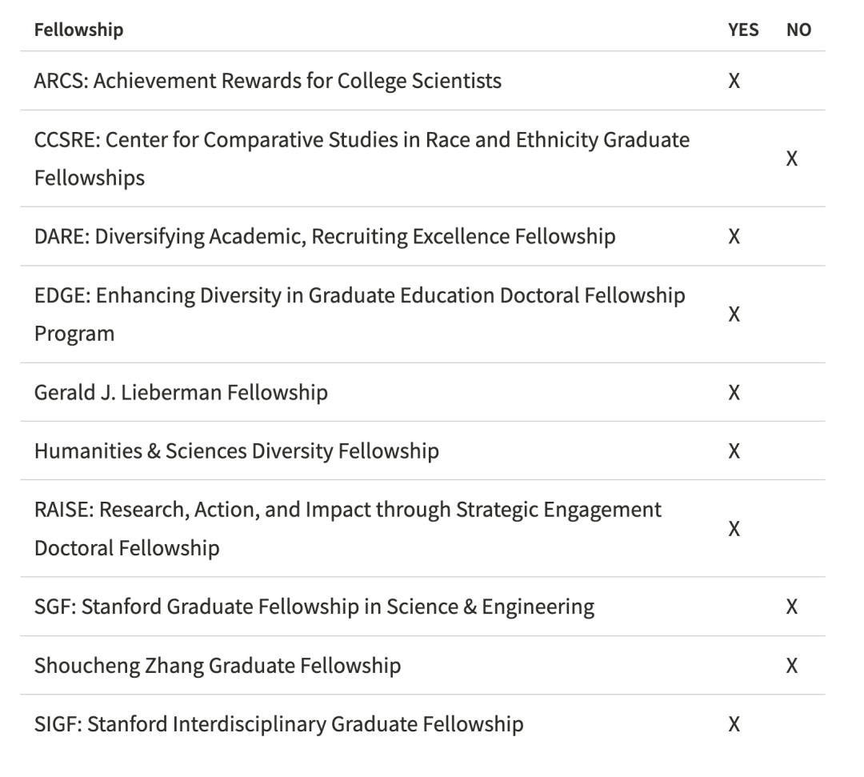Click the NO column header
864x777 pixels.
click(798, 30)
